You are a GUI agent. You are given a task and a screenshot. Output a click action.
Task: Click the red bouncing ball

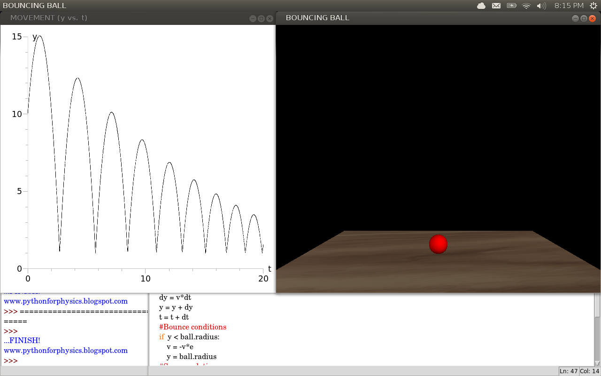click(438, 244)
